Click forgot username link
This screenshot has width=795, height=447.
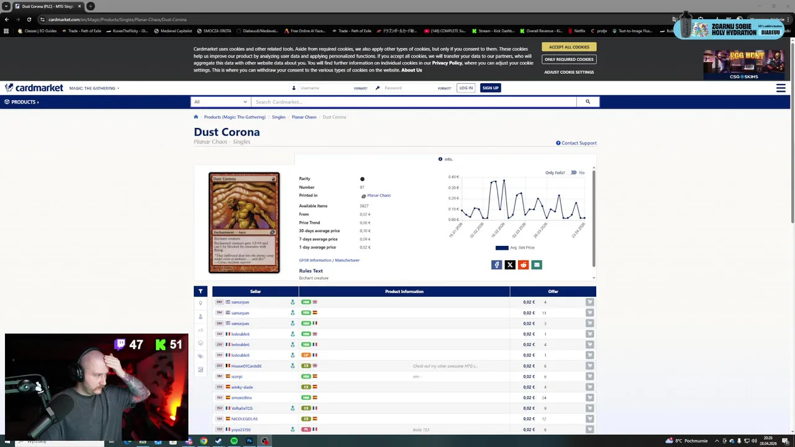tap(361, 88)
